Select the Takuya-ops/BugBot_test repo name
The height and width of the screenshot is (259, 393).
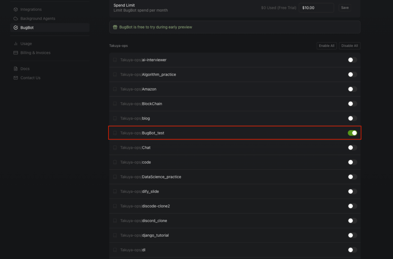[142, 133]
